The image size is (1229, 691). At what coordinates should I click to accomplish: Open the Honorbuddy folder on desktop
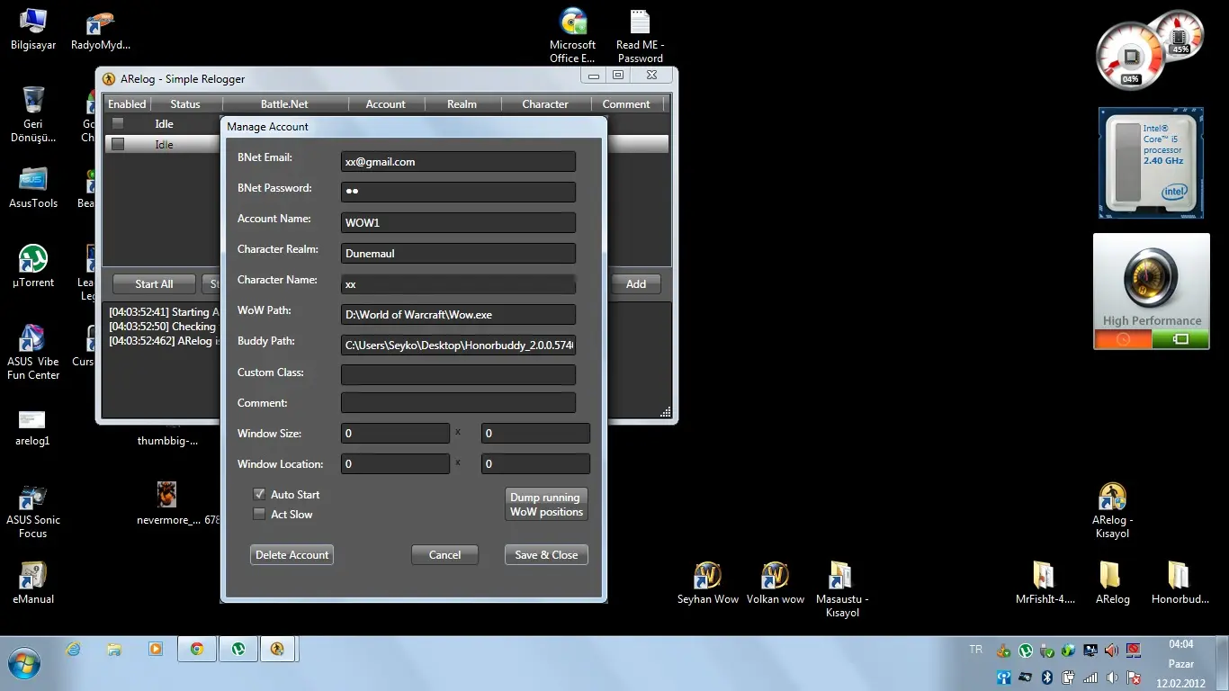tap(1179, 577)
